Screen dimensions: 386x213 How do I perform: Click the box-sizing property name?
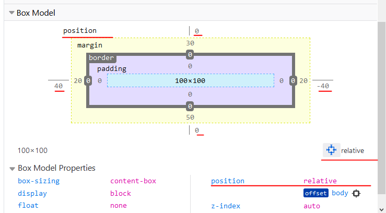pyautogui.click(x=39, y=181)
